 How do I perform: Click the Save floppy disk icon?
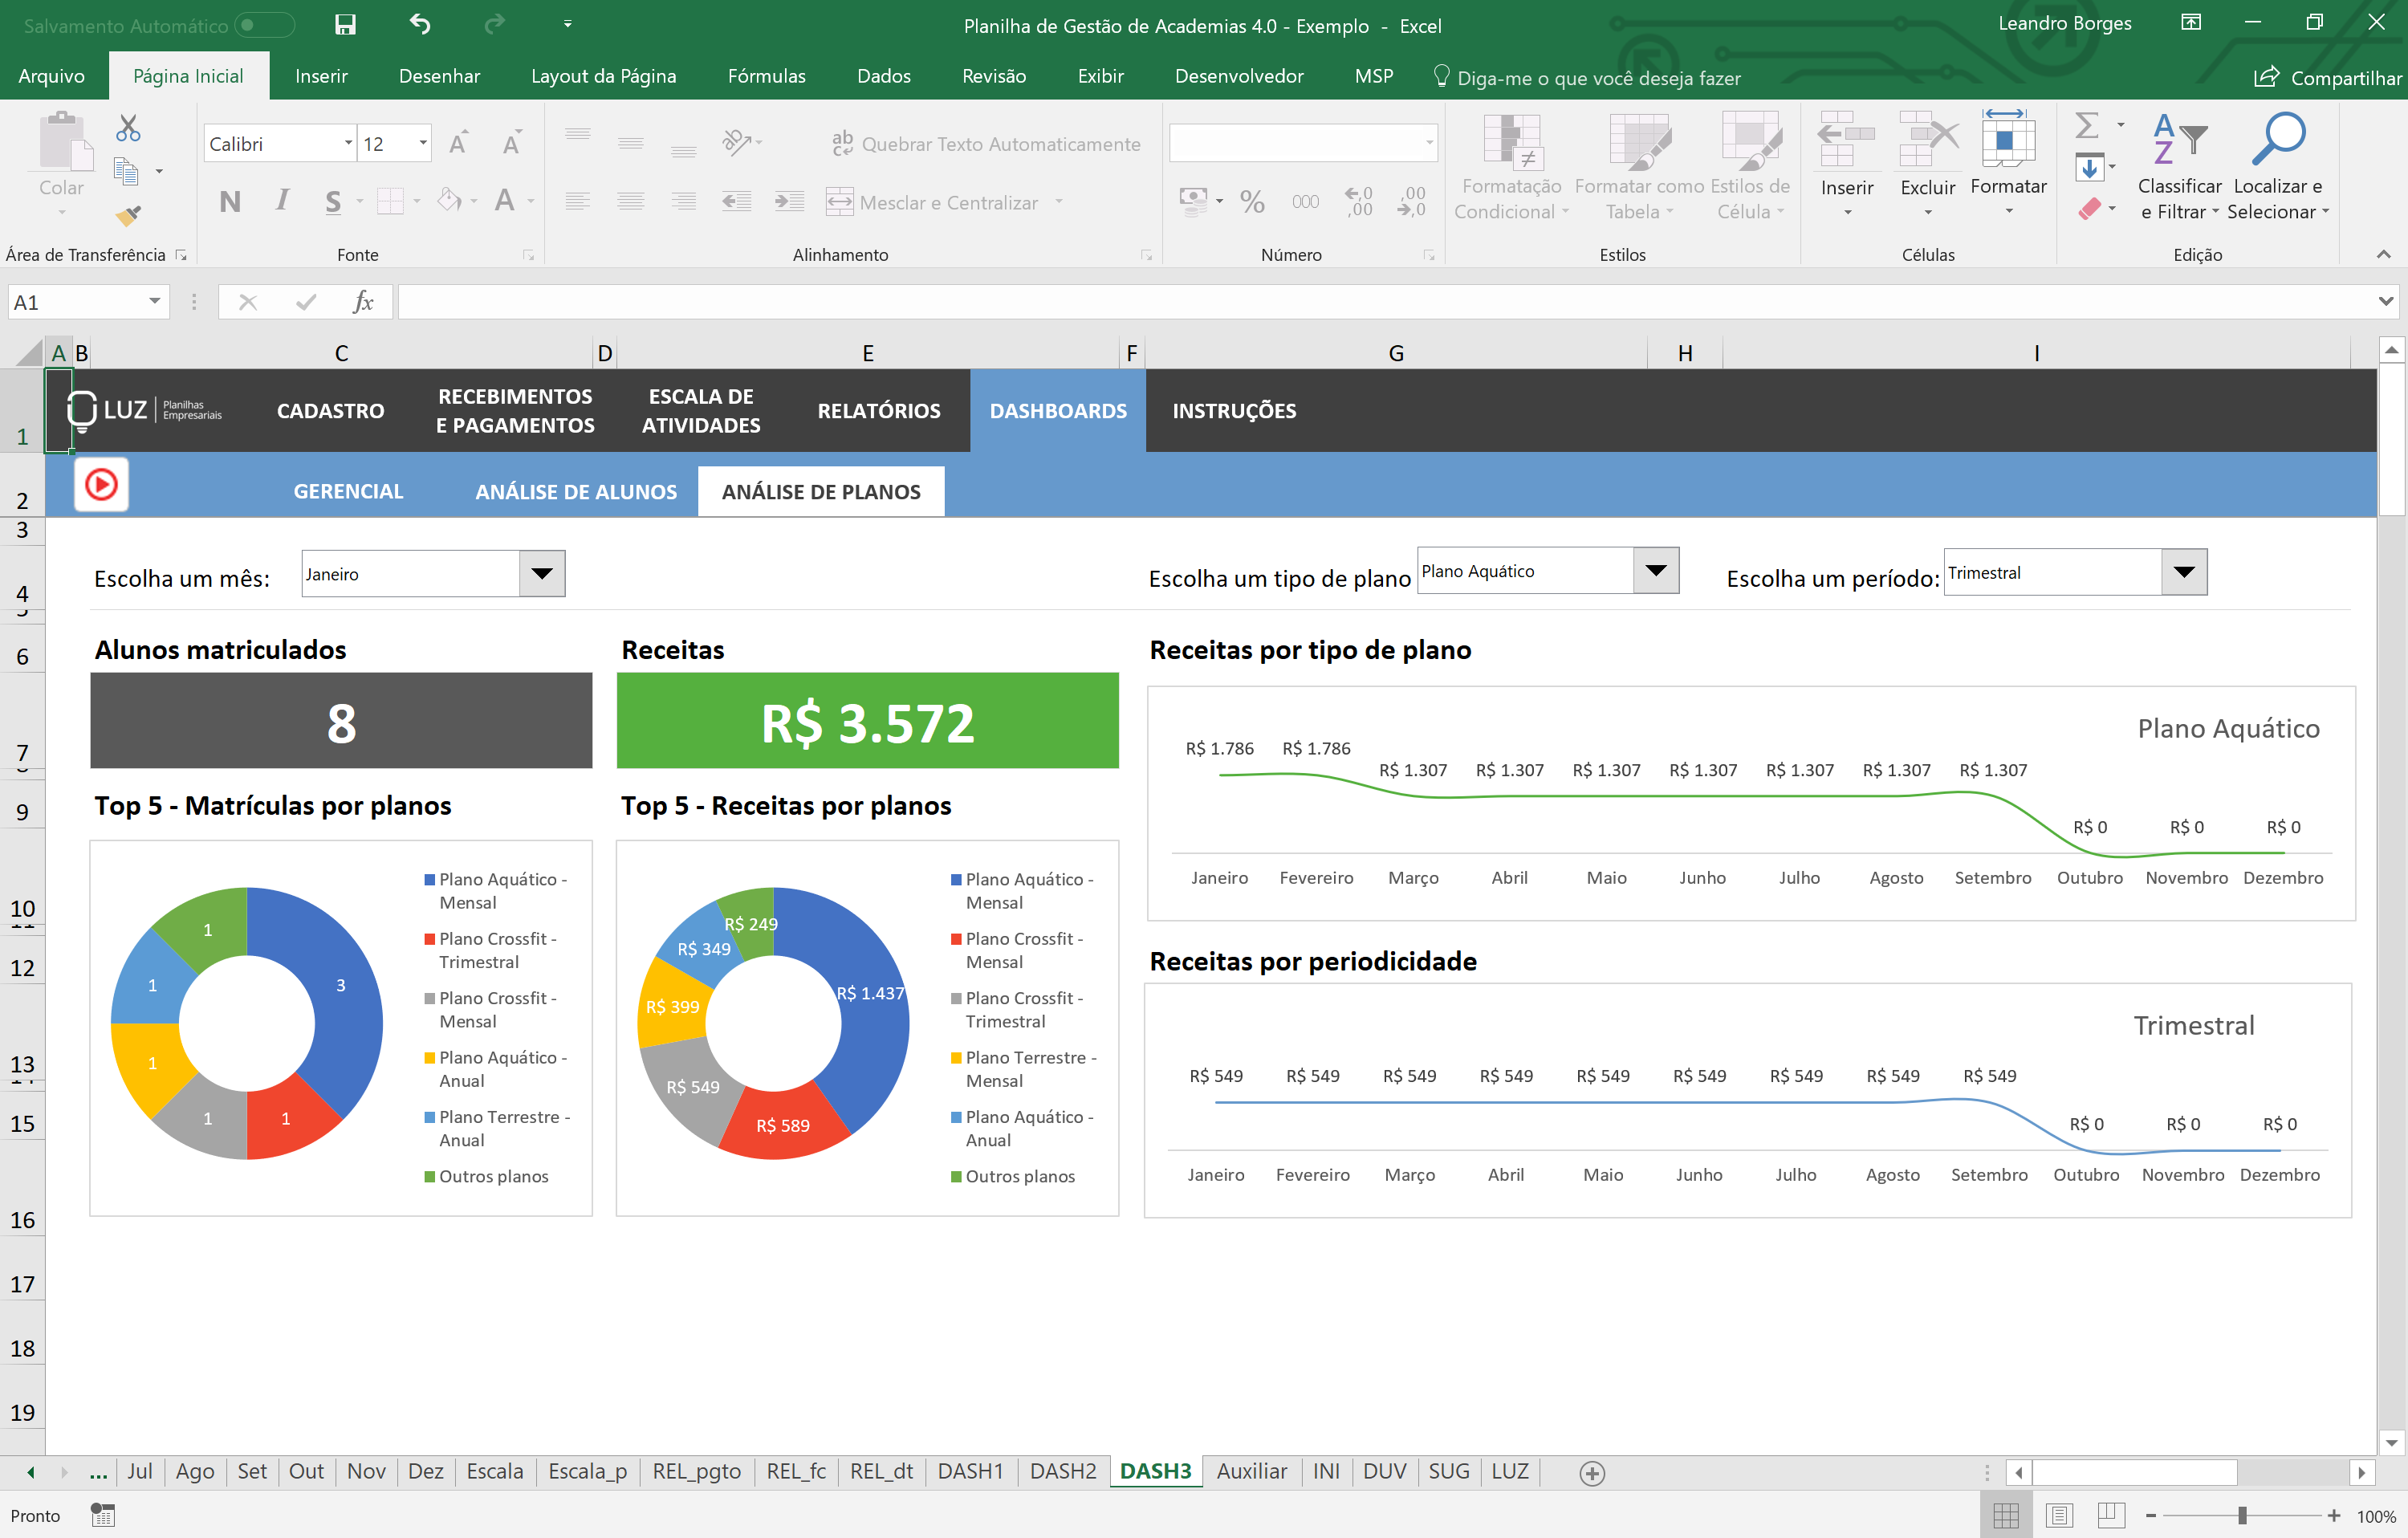[x=345, y=25]
